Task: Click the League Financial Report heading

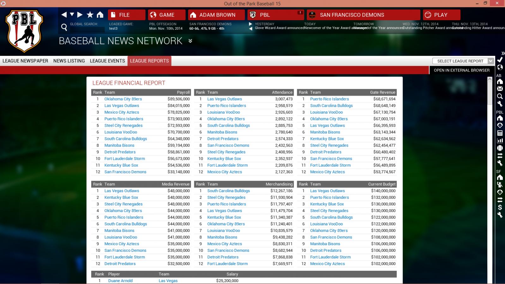Action: click(x=129, y=83)
